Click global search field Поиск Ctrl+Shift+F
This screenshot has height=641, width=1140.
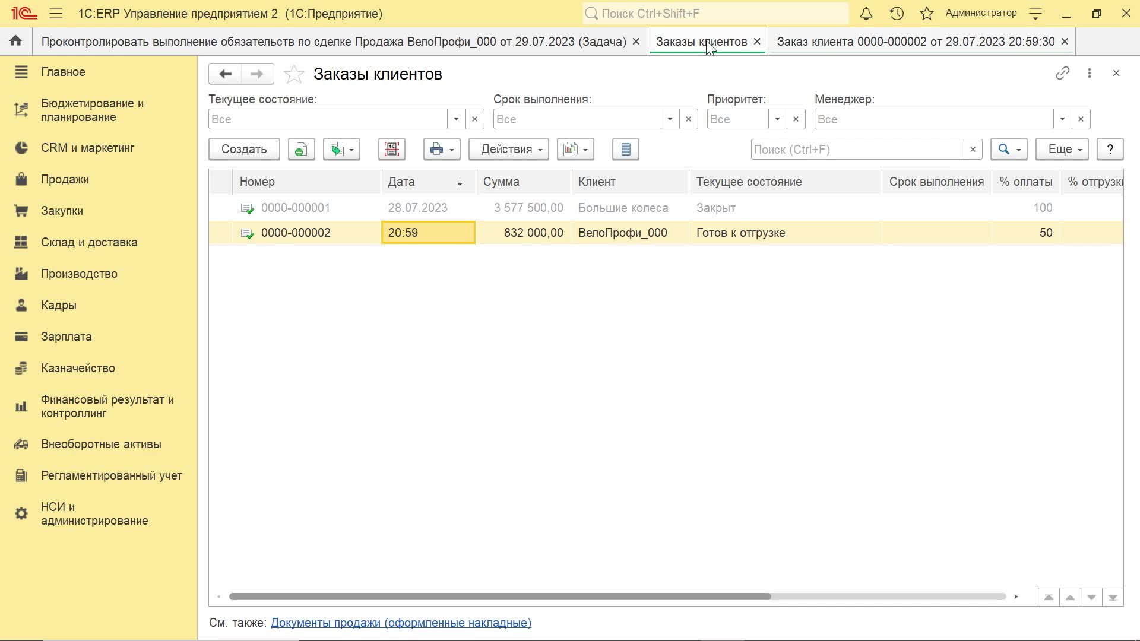(715, 13)
